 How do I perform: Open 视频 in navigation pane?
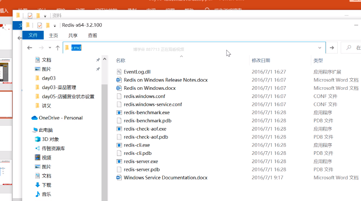[x=46, y=158]
